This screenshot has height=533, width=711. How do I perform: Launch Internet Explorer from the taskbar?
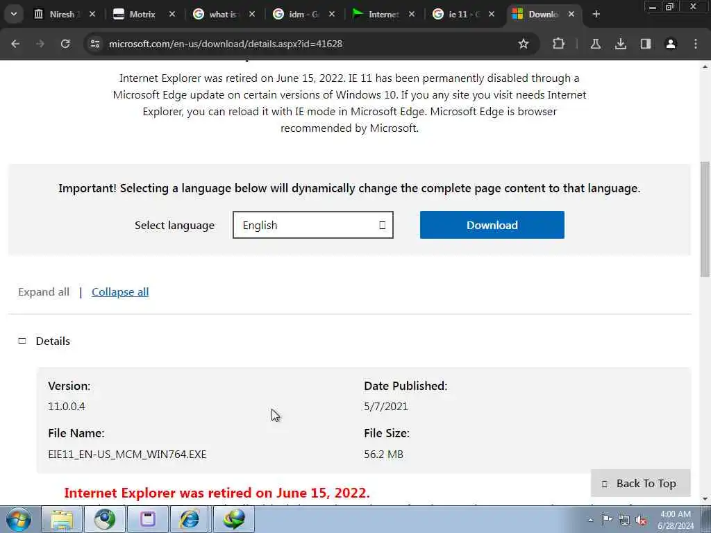coord(190,519)
